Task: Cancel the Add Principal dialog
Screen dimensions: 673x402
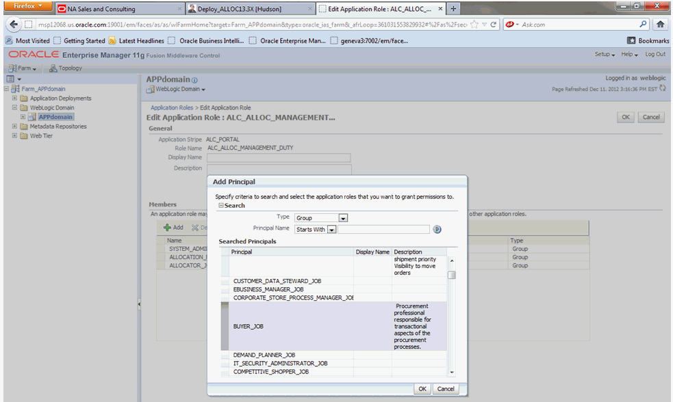Action: coord(446,389)
